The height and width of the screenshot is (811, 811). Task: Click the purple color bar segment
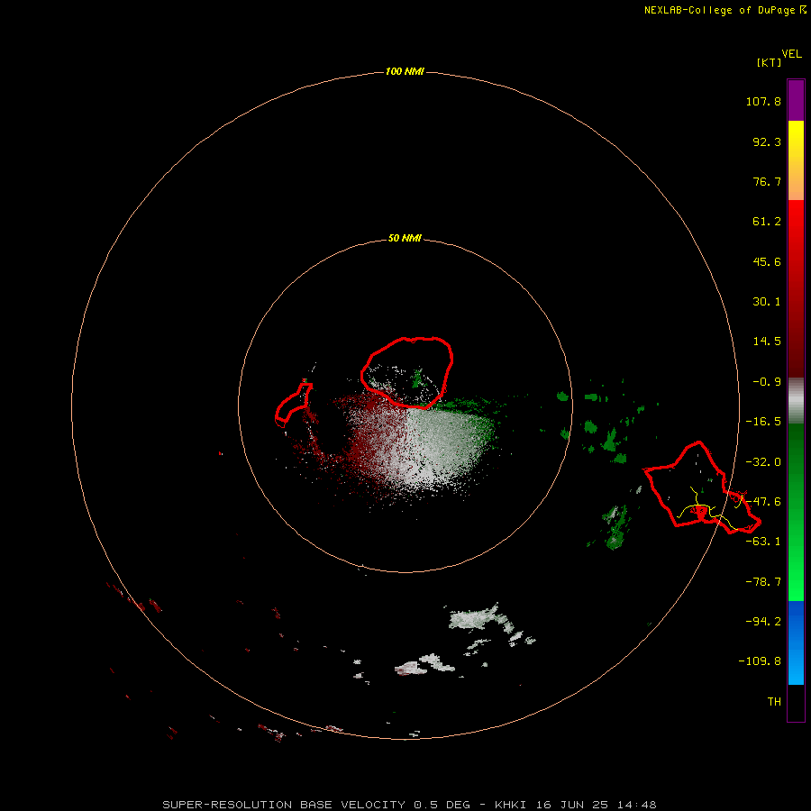pyautogui.click(x=796, y=100)
